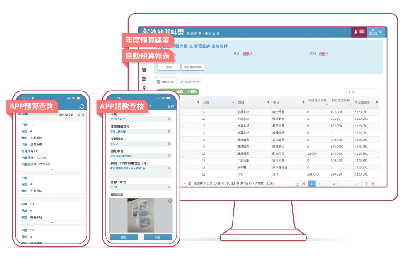Sort the table by the 類別 column
Screen dimensions: 408x258
[x=253, y=102]
